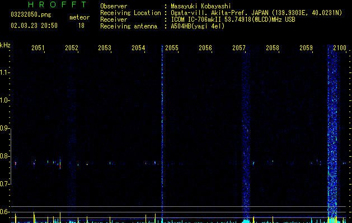352x223 pixels.
Task: Click the HROFFT title text
Action: coord(58,4)
